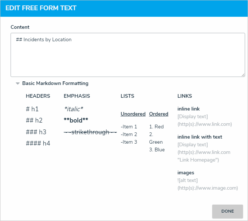
Task: Click the Done button
Action: tap(227, 211)
